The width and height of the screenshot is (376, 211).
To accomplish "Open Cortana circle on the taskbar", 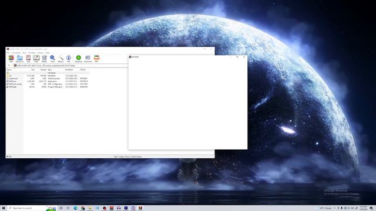I will click(61, 208).
